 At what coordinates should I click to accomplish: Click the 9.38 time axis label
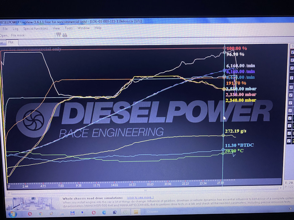point(79,185)
